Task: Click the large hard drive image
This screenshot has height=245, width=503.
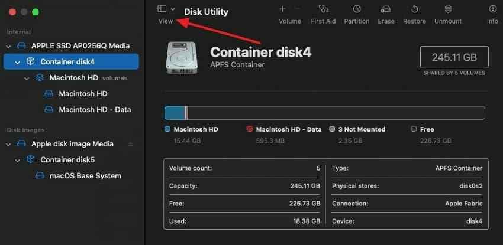Action: pyautogui.click(x=182, y=58)
